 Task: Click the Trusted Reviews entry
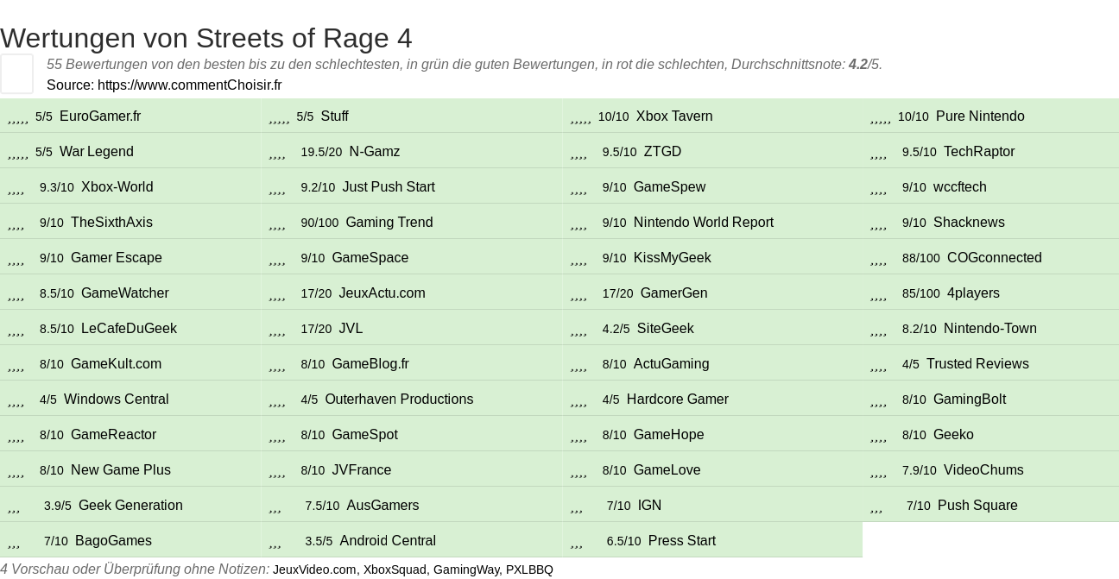[x=977, y=363]
